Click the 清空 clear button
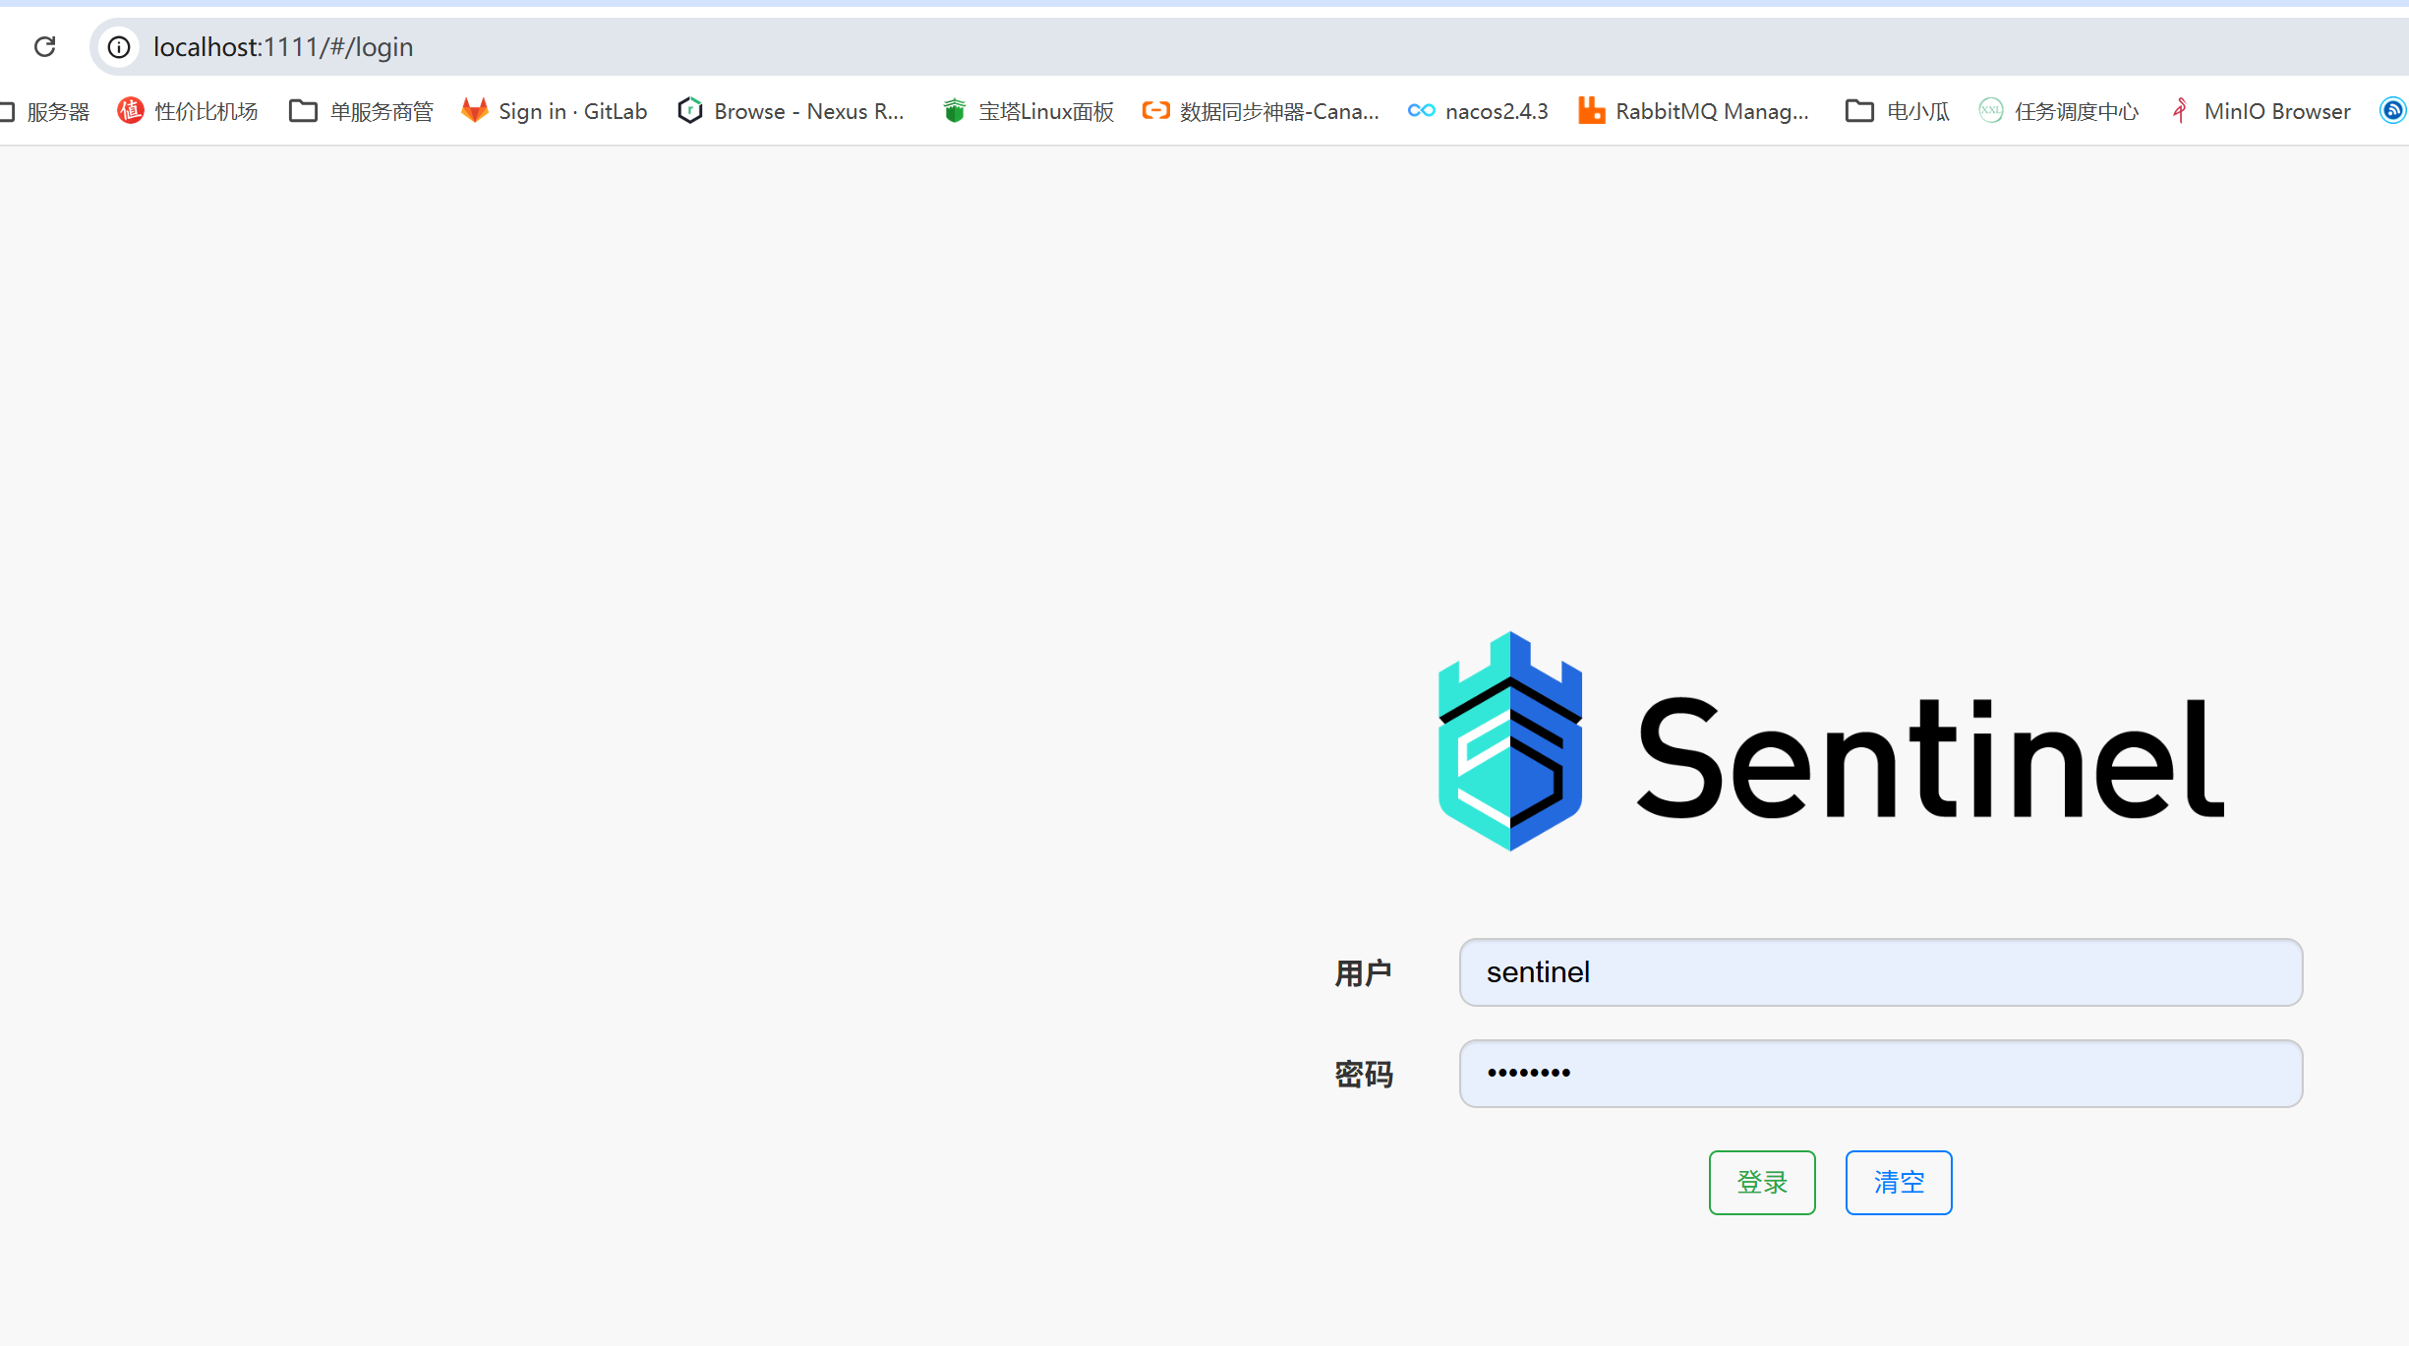2409x1346 pixels. pyautogui.click(x=1898, y=1182)
